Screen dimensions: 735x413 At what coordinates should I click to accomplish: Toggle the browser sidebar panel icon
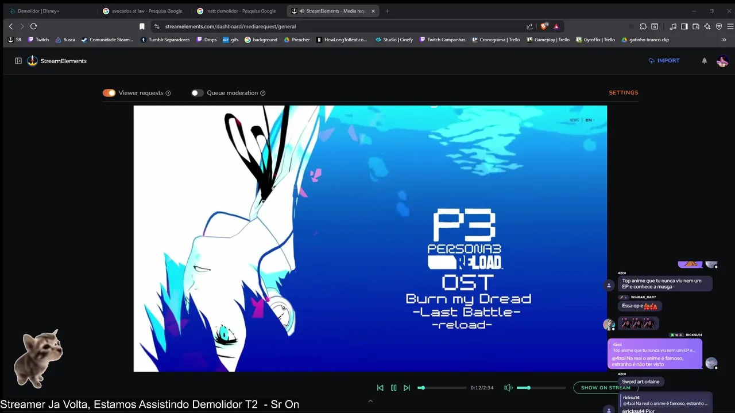[684, 26]
